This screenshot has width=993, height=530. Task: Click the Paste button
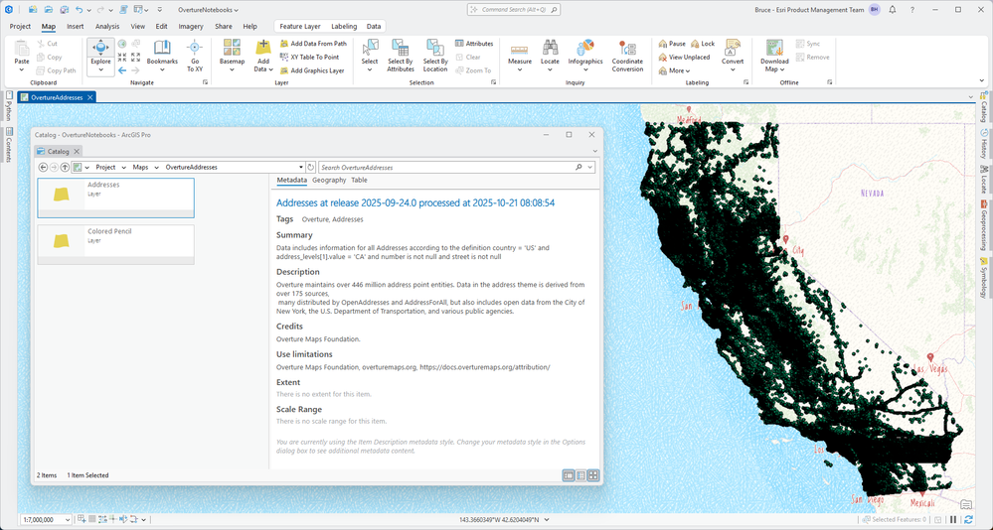[x=22, y=55]
